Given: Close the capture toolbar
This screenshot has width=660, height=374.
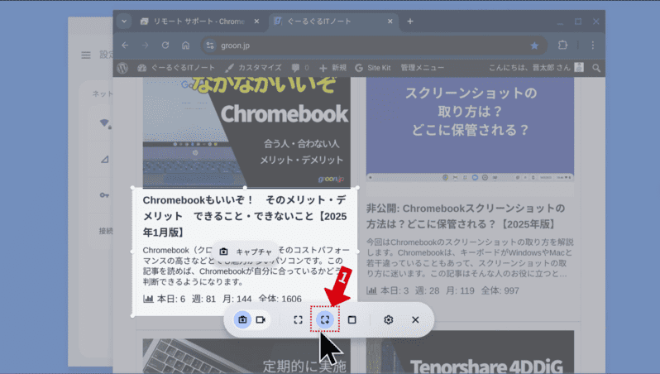Looking at the screenshot, I should point(415,319).
